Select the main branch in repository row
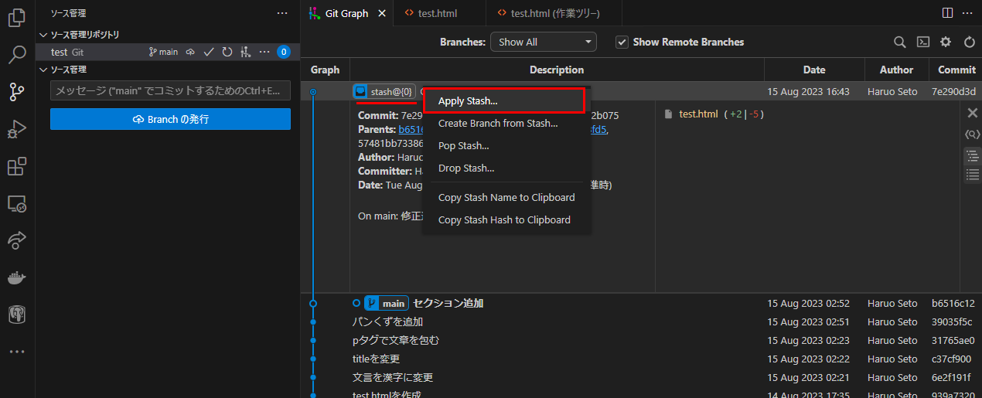Image resolution: width=982 pixels, height=398 pixels. click(x=163, y=52)
